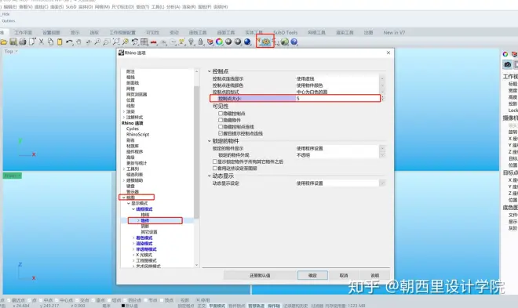Click the 还原默认值 button
518x308 pixels.
[260, 275]
